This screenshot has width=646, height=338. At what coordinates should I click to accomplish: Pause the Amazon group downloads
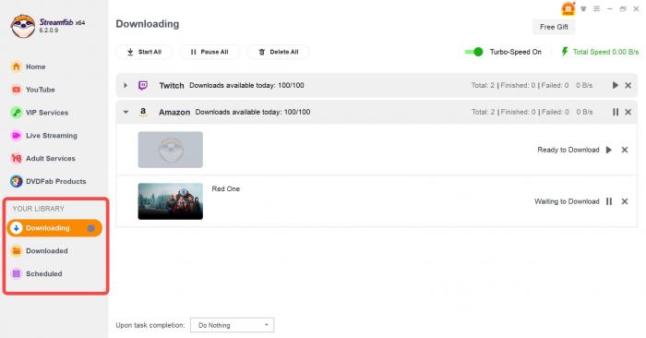616,112
